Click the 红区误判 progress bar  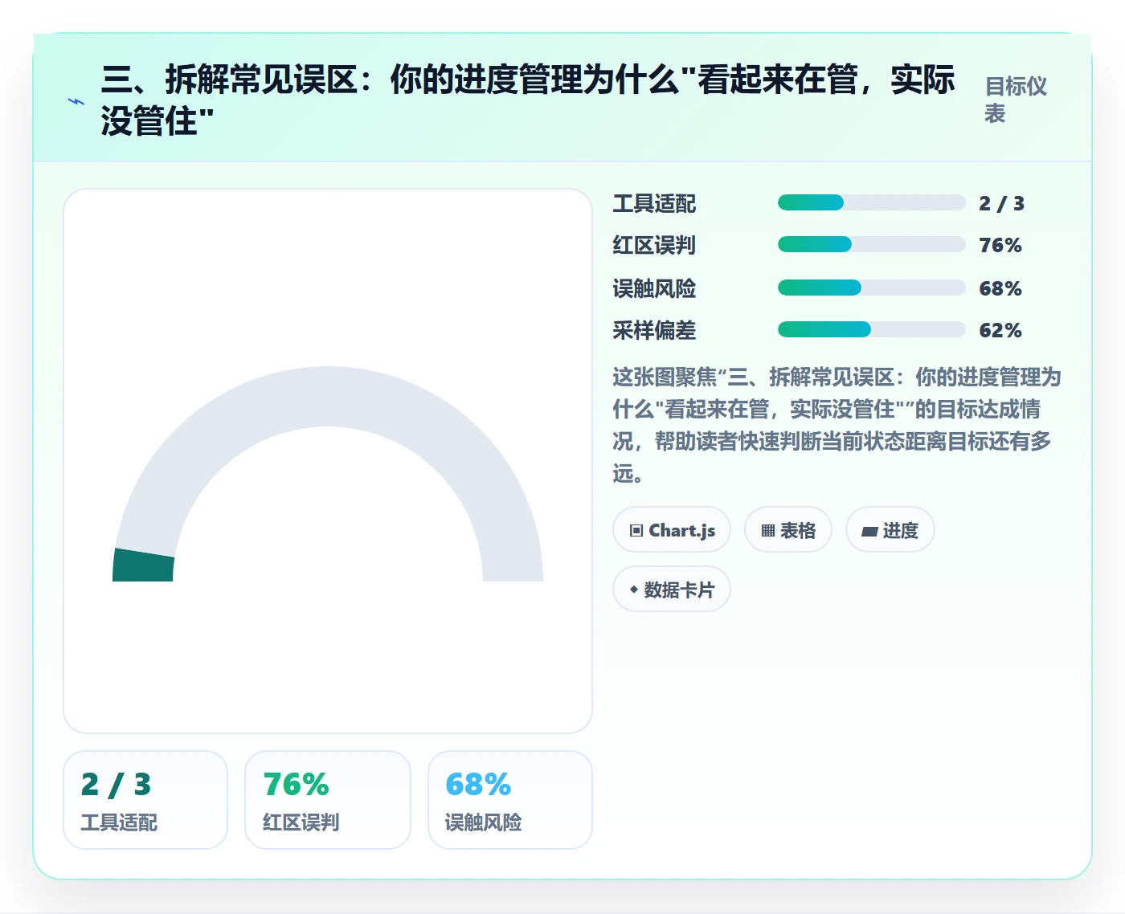tap(871, 244)
